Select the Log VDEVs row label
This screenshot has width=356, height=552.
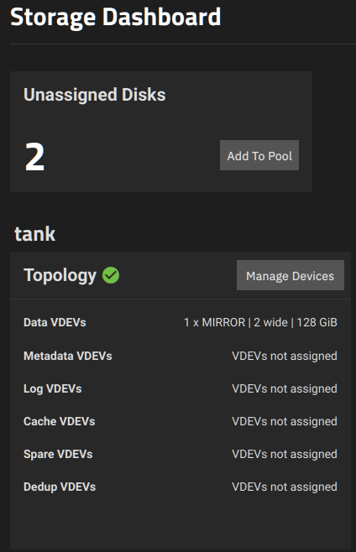[53, 388]
